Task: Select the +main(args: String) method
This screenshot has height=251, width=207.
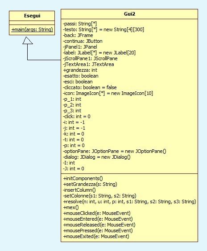Action: point(32,29)
